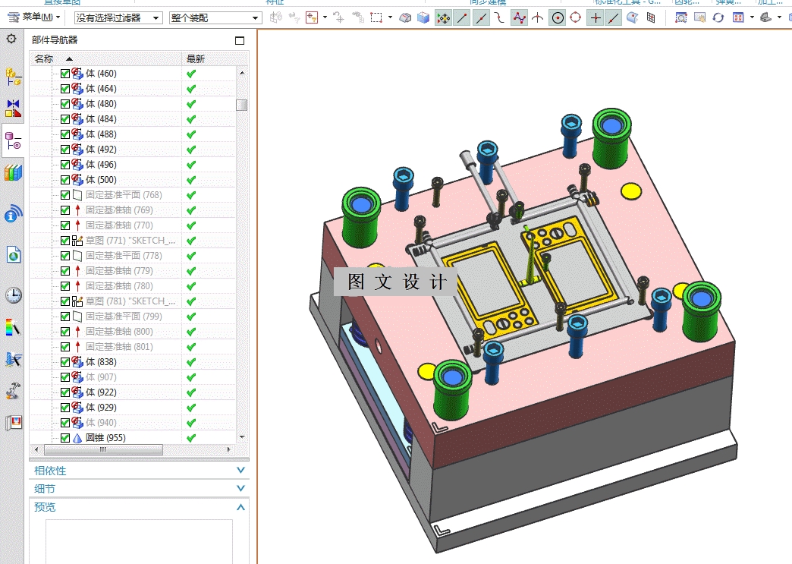Click the 名称 column header
The image size is (792, 564).
tap(44, 58)
